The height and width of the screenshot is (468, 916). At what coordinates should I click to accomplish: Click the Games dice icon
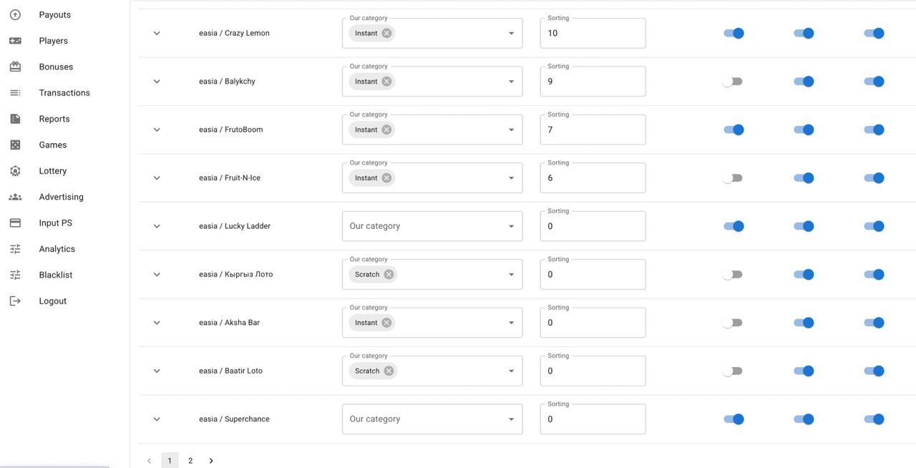coord(15,145)
